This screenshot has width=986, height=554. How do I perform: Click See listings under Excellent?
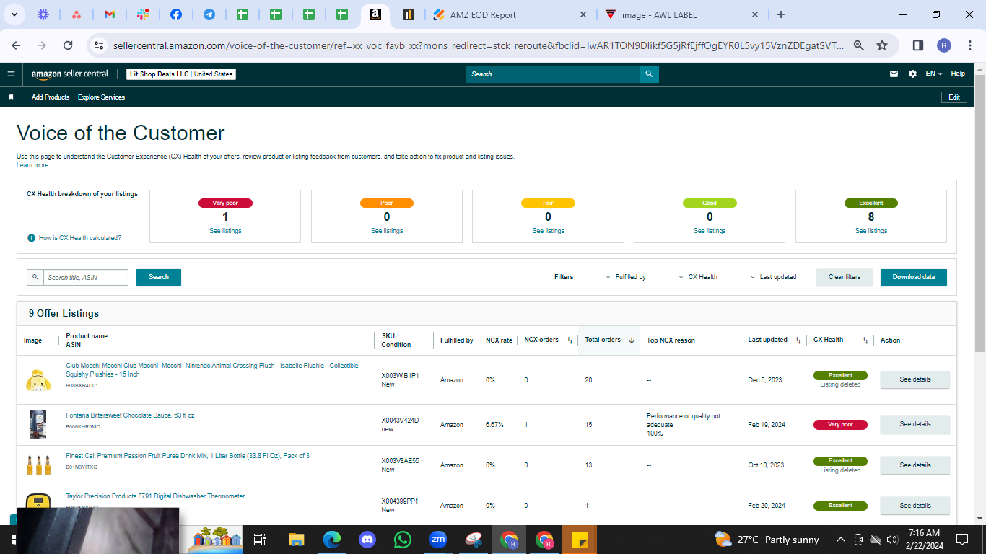(x=871, y=231)
